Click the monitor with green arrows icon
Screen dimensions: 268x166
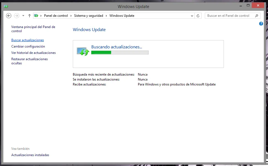pyautogui.click(x=83, y=51)
